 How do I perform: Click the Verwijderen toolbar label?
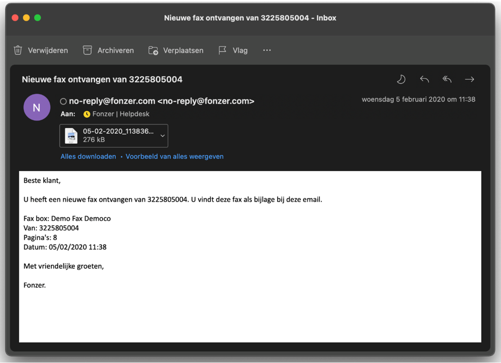click(48, 50)
